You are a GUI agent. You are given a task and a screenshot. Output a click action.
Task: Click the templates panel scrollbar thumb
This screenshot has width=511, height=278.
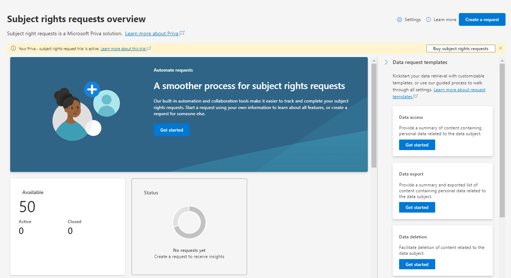pyautogui.click(x=502, y=140)
